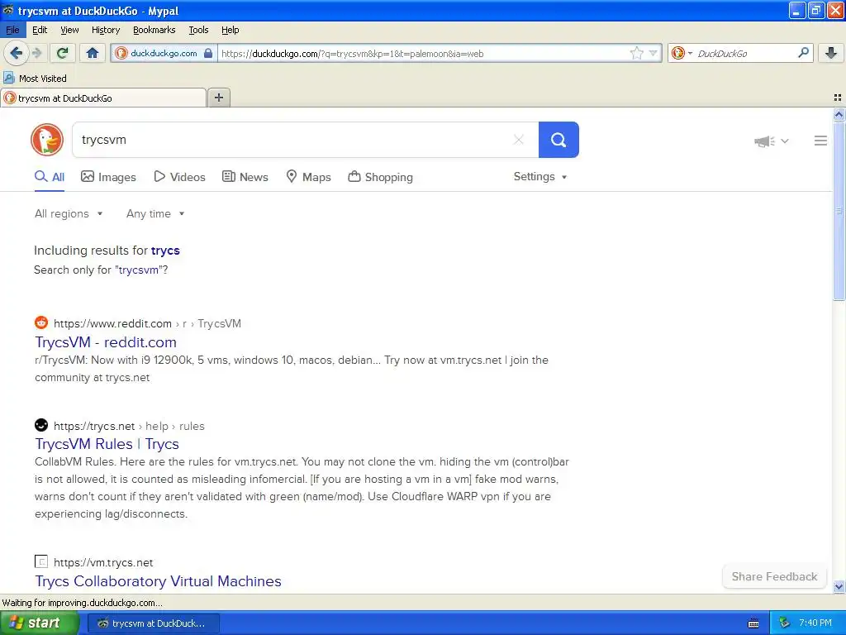
Task: Switch to the Videos results tab
Action: click(x=179, y=177)
